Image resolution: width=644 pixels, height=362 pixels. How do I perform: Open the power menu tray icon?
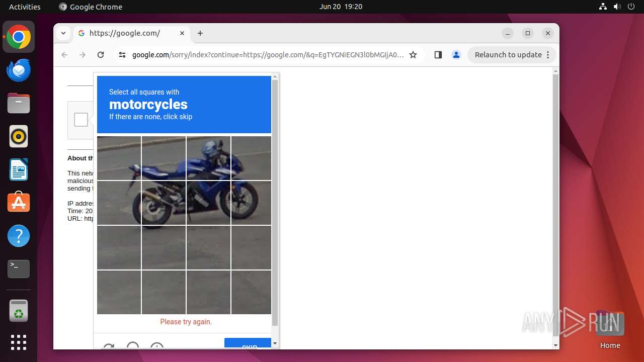pos(630,7)
